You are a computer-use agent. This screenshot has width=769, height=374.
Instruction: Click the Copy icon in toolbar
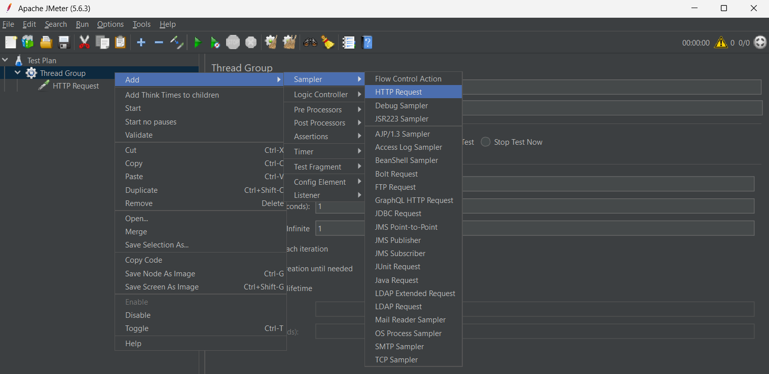[x=102, y=43]
